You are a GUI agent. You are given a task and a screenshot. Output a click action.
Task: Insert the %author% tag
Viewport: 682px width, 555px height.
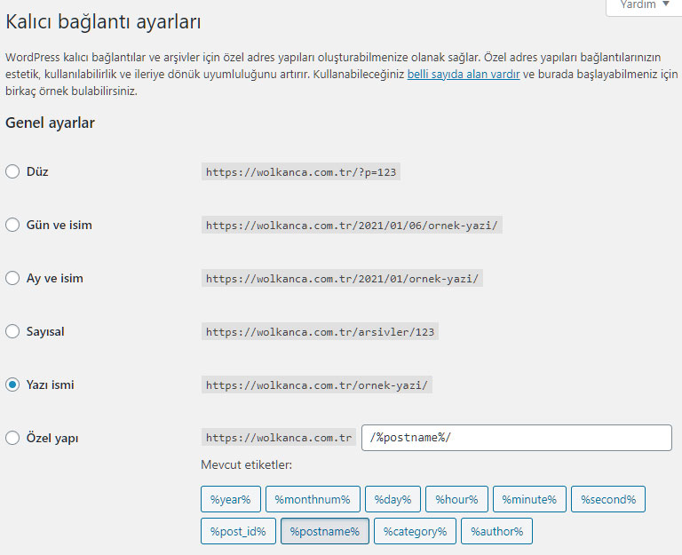(496, 531)
